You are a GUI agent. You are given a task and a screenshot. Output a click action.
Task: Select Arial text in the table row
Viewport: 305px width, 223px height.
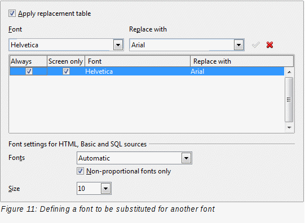point(197,72)
